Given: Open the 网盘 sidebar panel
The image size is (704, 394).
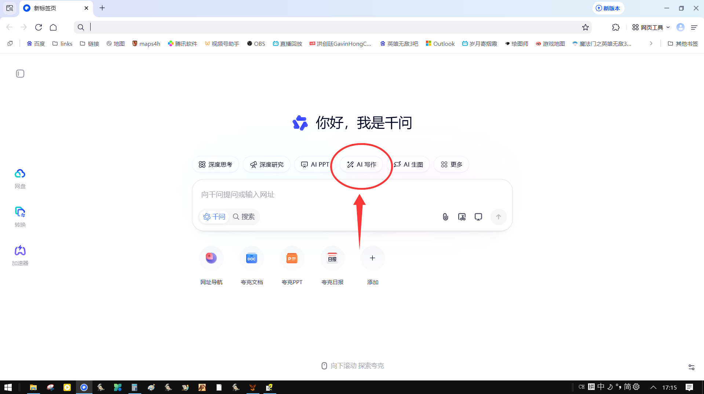Looking at the screenshot, I should point(20,178).
